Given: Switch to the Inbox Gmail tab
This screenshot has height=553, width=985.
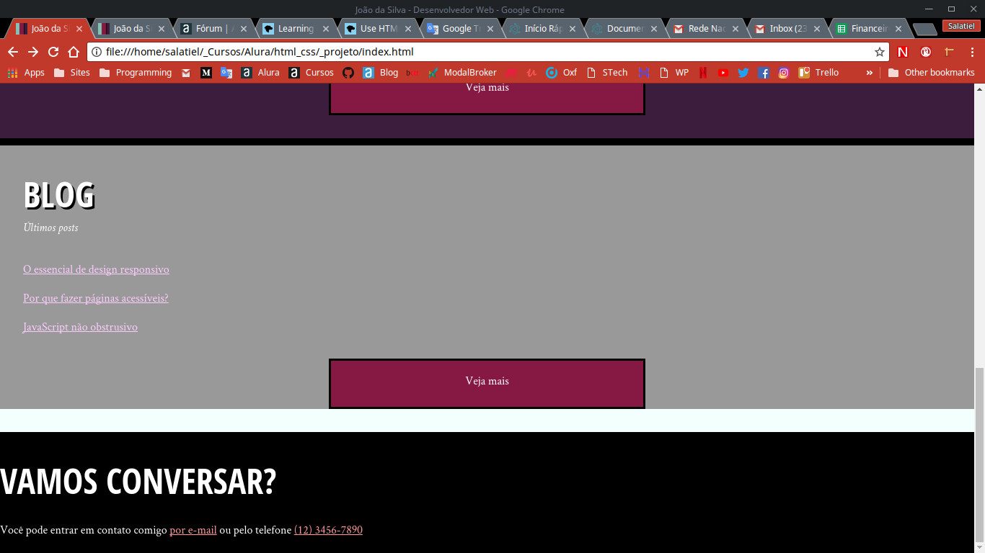Looking at the screenshot, I should pyautogui.click(x=788, y=29).
